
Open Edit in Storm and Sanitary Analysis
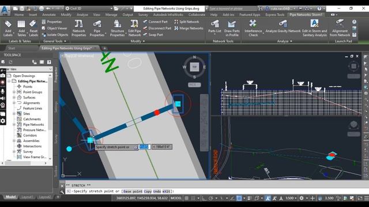314,28
